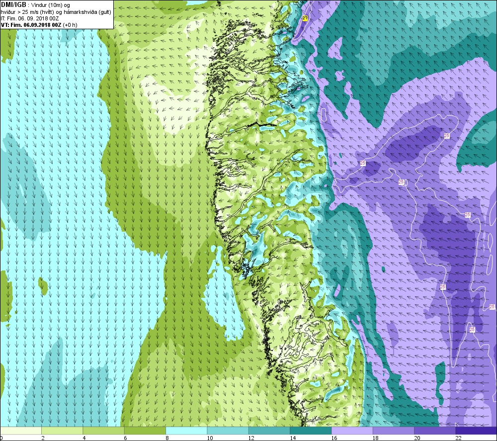
Task: Click the legend scale number 2
Action: coord(43,438)
